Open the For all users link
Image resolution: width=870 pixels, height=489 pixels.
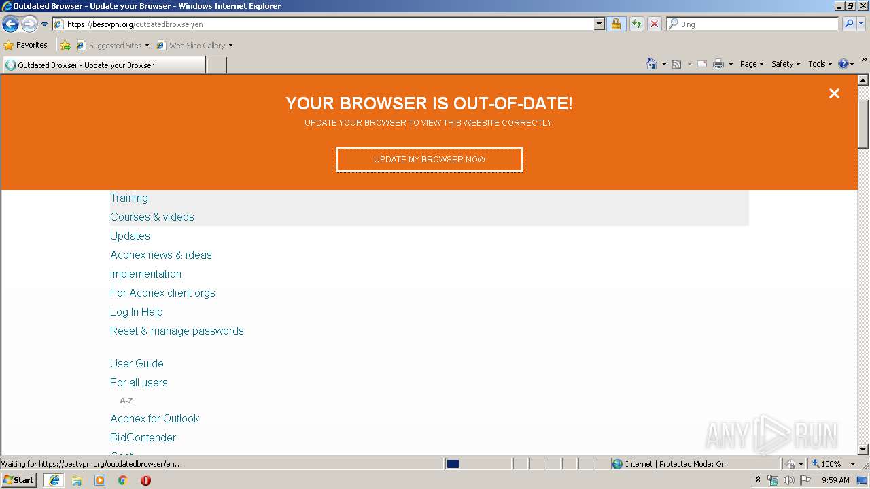(x=139, y=382)
